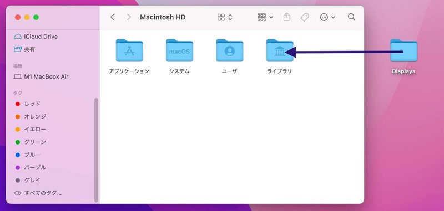Image resolution: width=444 pixels, height=211 pixels.
Task: Select the システム folder
Action: pyautogui.click(x=179, y=56)
